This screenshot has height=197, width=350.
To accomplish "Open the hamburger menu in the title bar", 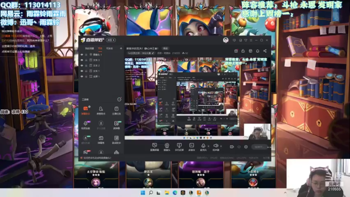I will click(251, 40).
